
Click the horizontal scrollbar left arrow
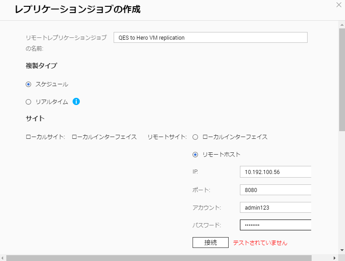click(3, 258)
